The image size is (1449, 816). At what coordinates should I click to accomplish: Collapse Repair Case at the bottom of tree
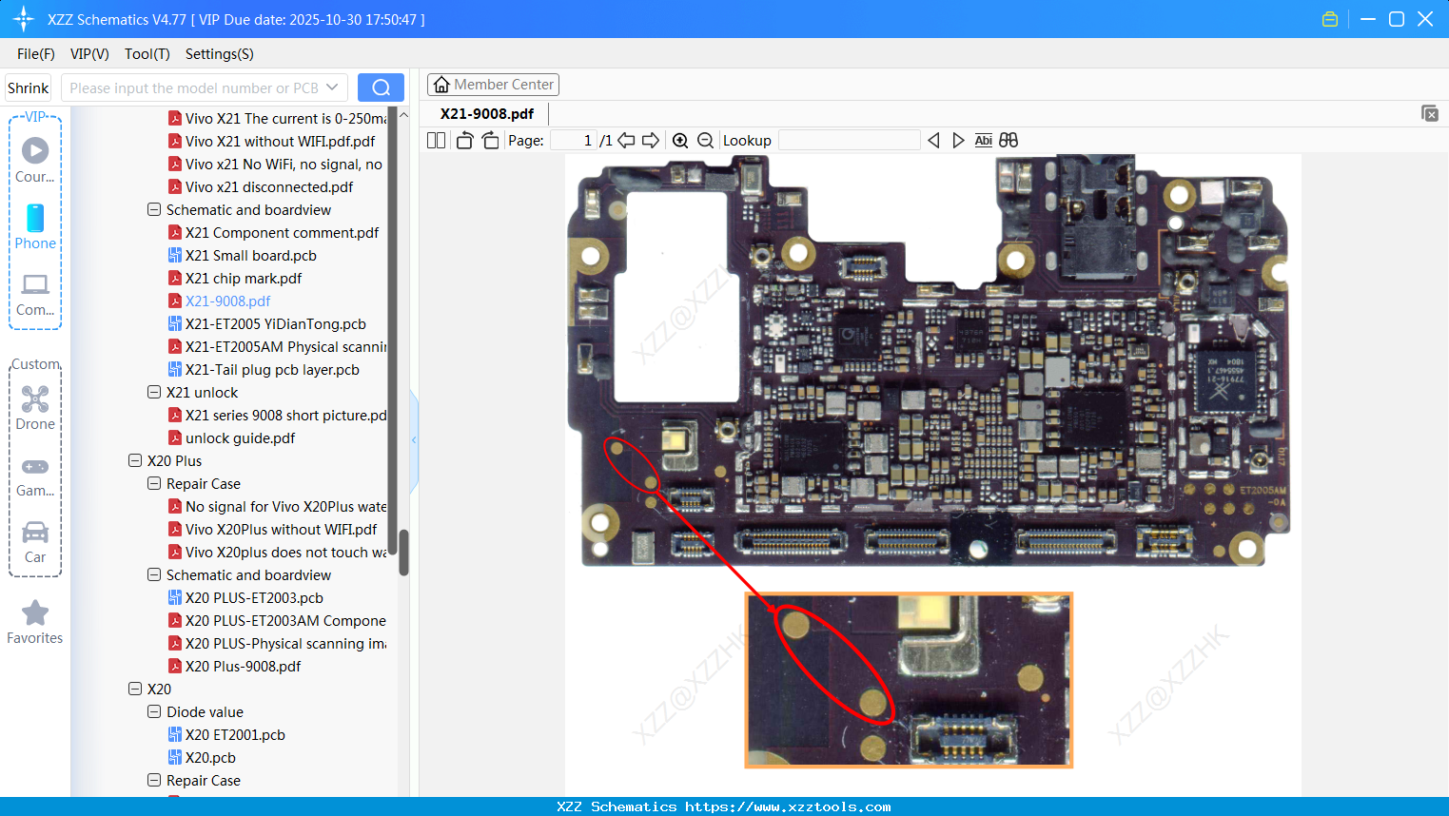154,780
